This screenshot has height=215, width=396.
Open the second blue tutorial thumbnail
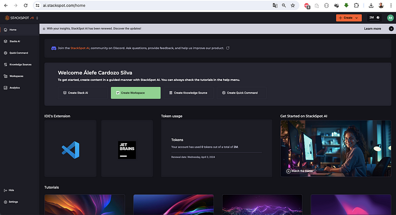[174, 205]
